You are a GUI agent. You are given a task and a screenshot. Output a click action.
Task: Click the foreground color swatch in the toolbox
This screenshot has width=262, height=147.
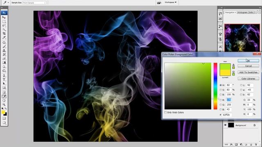coord(3,112)
